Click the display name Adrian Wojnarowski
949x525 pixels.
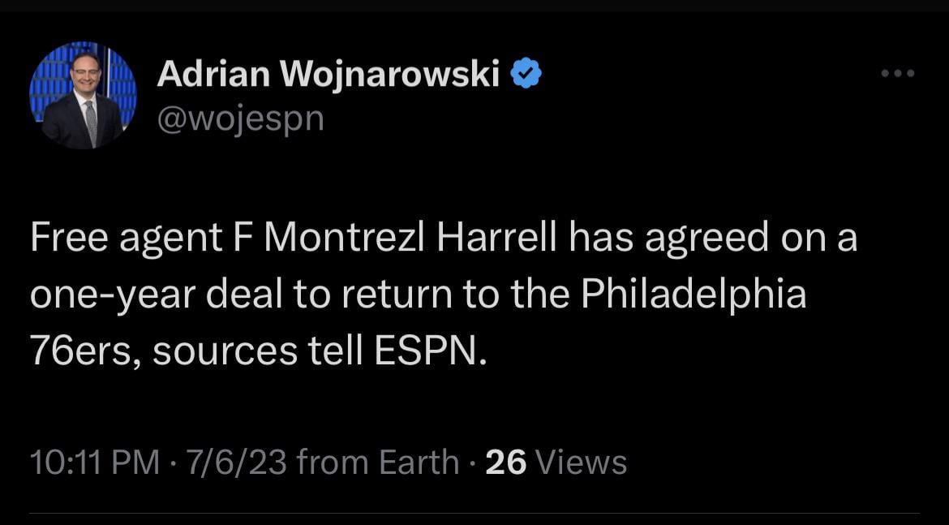328,75
